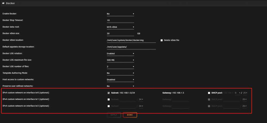Enable the br2 Subnet checkbox
The height and width of the screenshot is (123, 267).
[x=109, y=106]
